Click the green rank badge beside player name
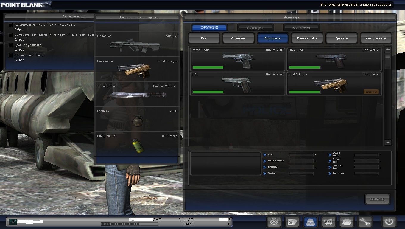 click(x=13, y=222)
